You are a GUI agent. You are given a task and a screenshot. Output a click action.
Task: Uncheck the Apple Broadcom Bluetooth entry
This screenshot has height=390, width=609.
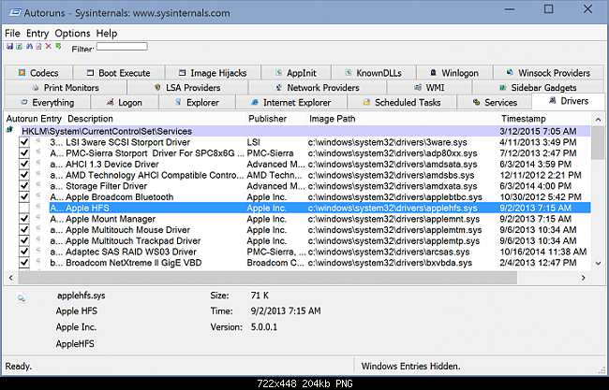[x=24, y=196]
